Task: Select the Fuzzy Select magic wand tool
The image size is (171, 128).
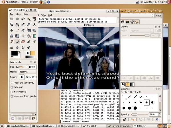Action: pos(29,19)
